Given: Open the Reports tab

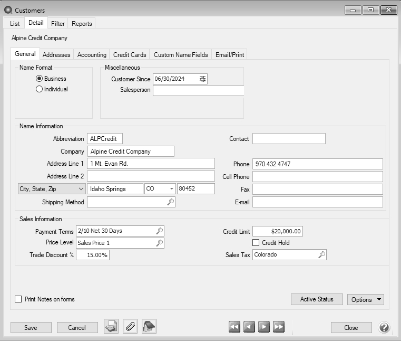Looking at the screenshot, I should pos(82,24).
